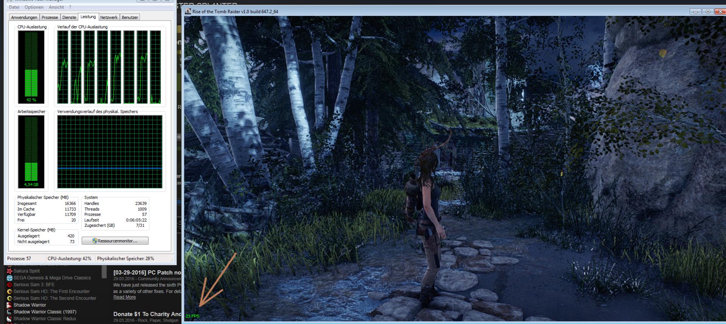
Task: Switch to the Anwendungen tab
Action: pos(24,17)
